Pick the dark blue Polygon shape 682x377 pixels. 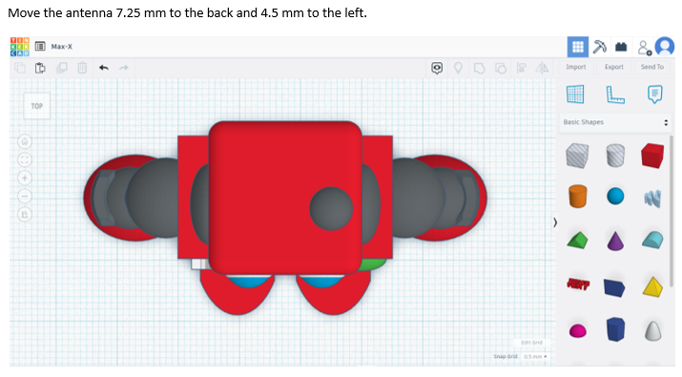[x=615, y=329]
